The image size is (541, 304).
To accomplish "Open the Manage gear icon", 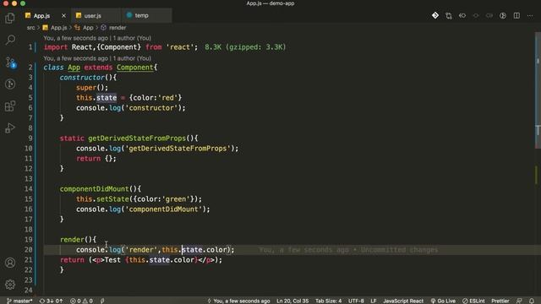I will (10, 285).
